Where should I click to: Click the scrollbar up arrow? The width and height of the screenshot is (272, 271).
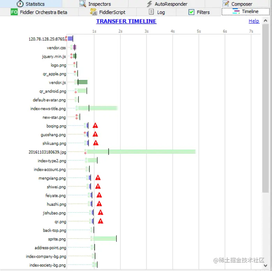[x=265, y=21]
